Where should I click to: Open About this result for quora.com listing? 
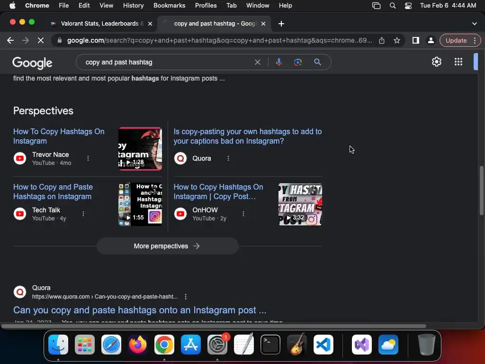[186, 297]
